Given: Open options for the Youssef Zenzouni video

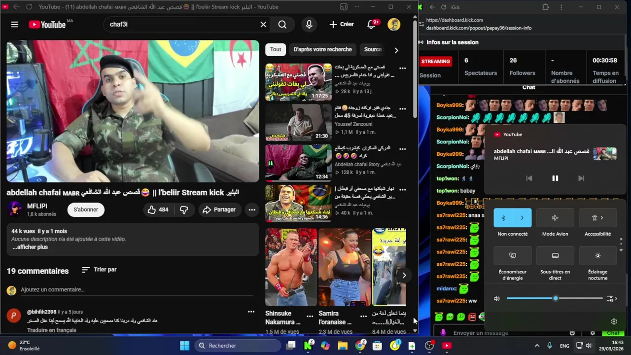Looking at the screenshot, I should [x=403, y=108].
